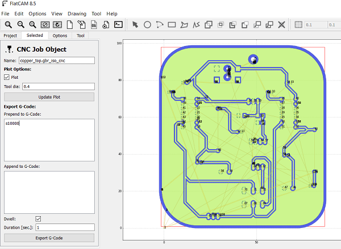This screenshot has height=249, width=341.
Task: Click the Update Plot button
Action: point(49,97)
